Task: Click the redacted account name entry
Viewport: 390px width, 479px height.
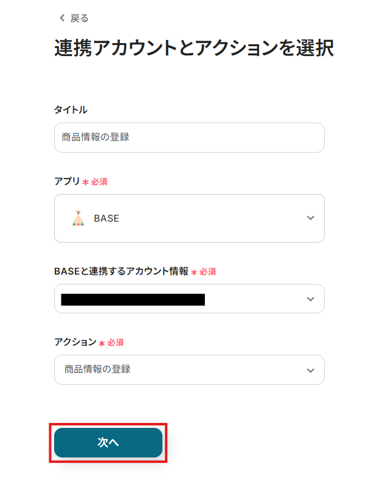Action: coord(133,300)
